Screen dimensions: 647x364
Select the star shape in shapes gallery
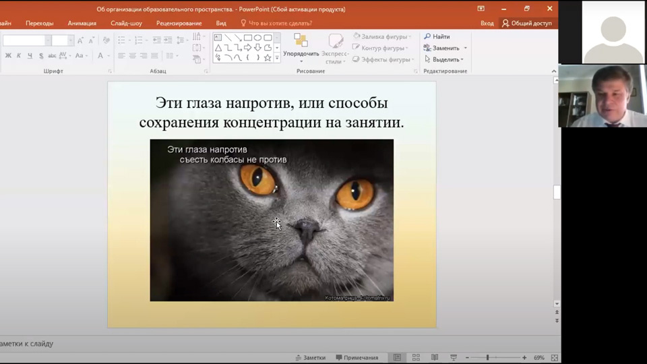click(268, 58)
